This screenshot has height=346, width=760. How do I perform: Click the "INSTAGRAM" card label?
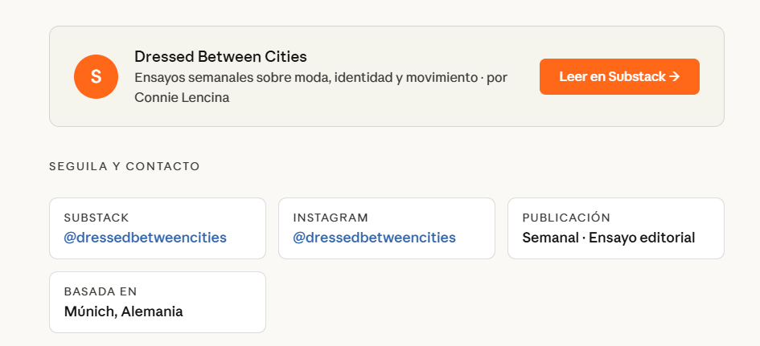point(331,218)
